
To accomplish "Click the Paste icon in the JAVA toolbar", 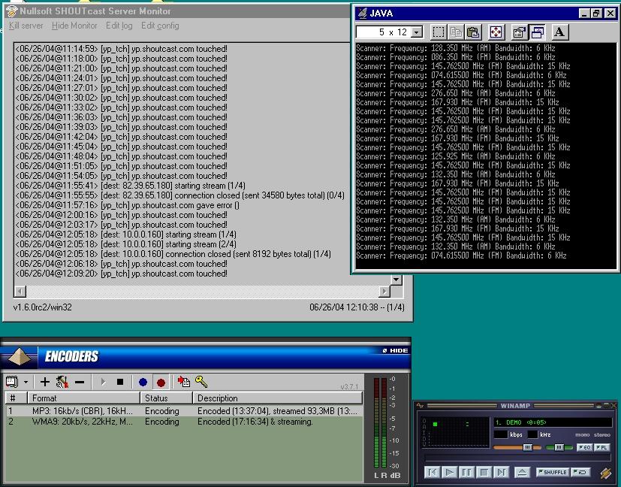I will 475,32.
